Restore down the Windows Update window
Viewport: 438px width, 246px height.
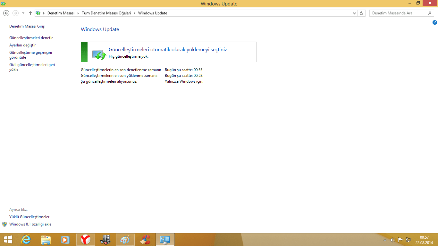418,3
